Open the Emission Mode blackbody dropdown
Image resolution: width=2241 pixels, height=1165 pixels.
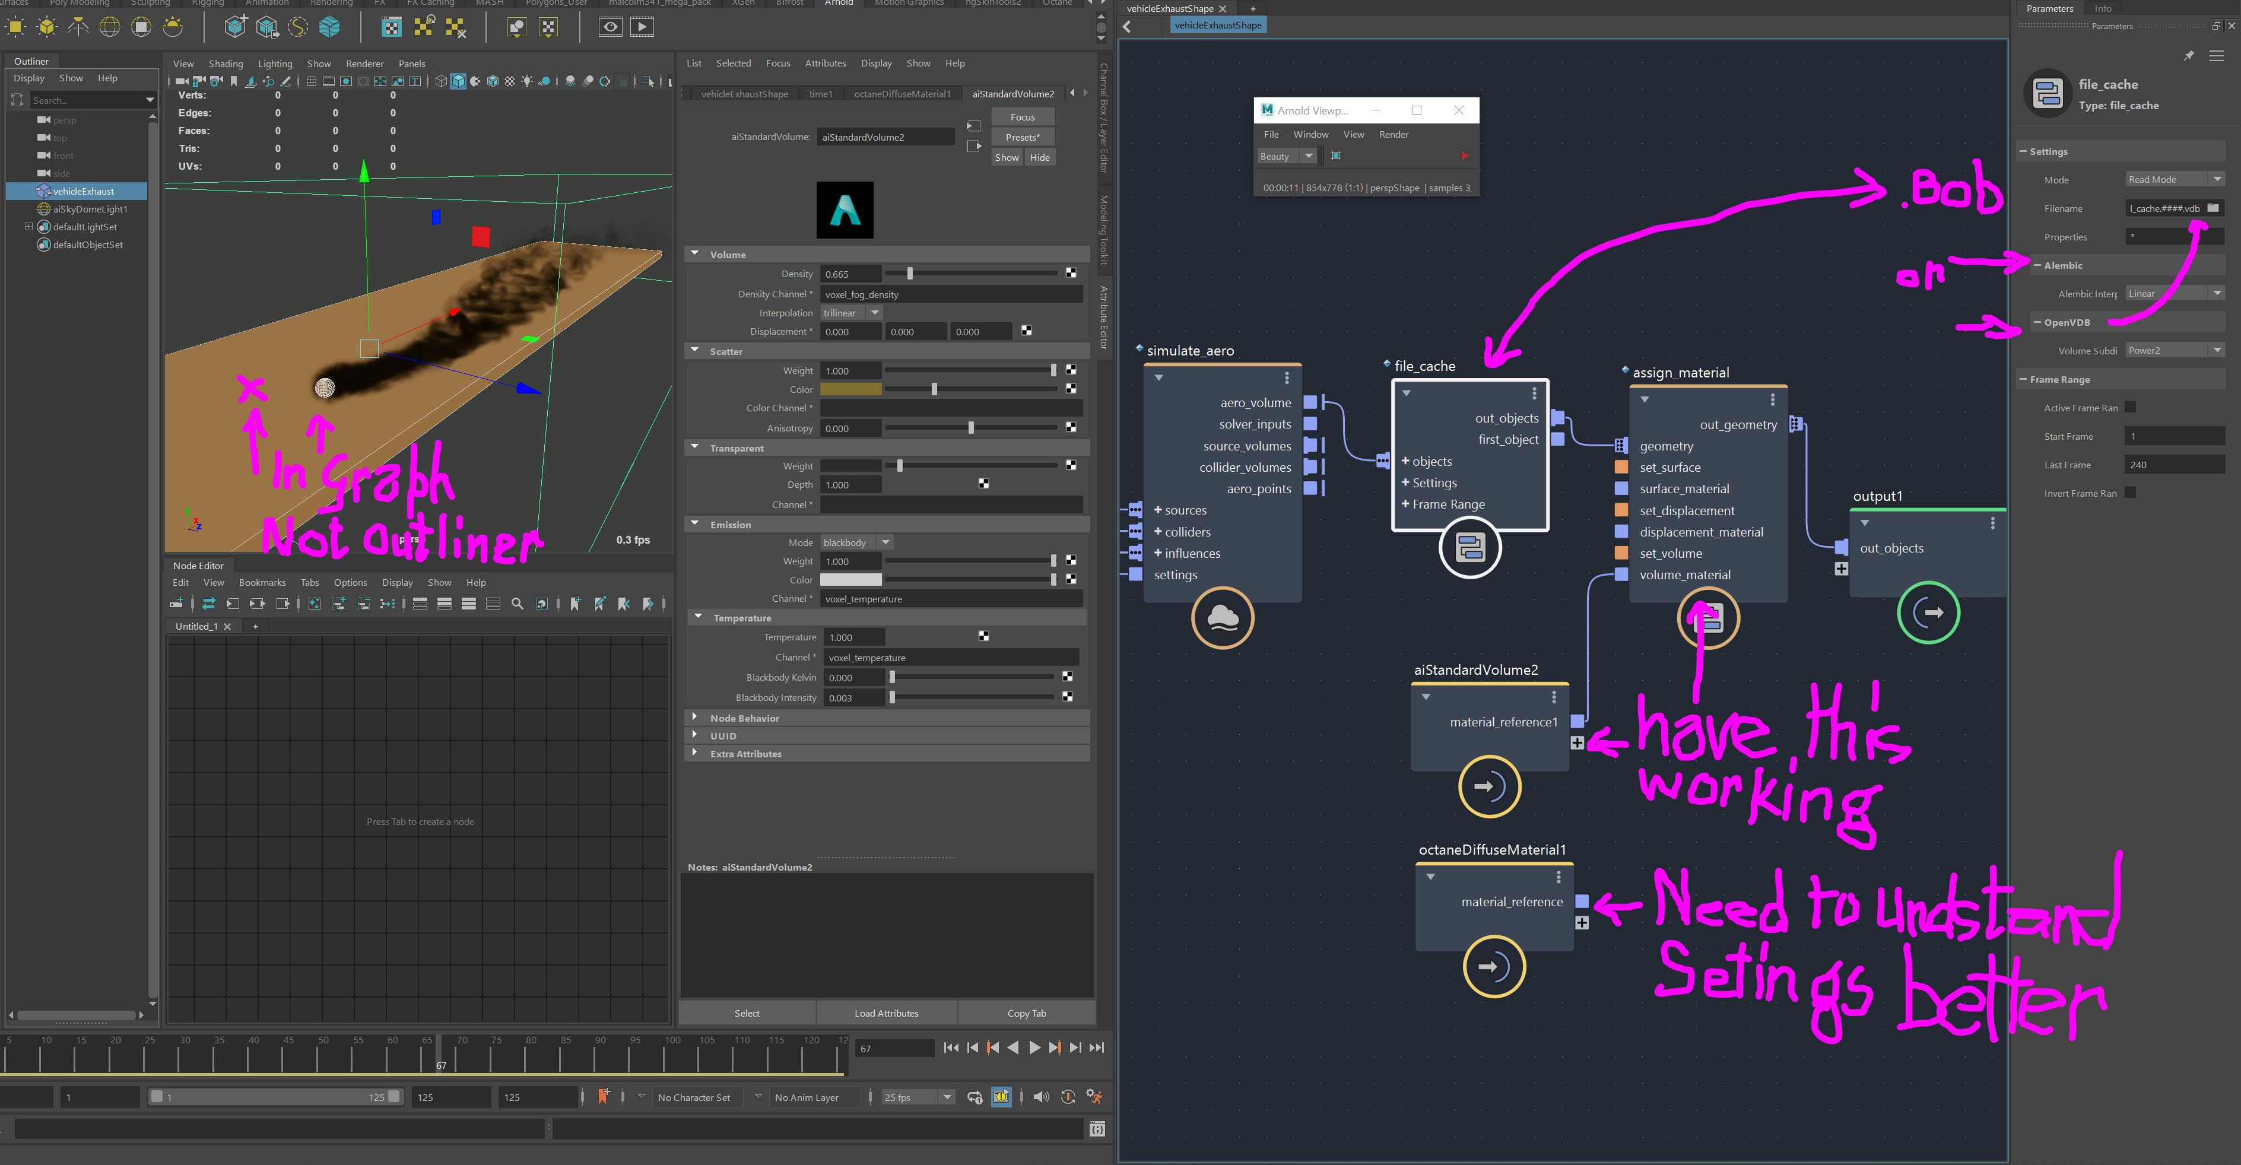(x=857, y=542)
